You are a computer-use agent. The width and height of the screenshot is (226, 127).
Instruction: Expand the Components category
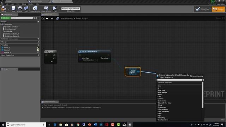(157, 101)
